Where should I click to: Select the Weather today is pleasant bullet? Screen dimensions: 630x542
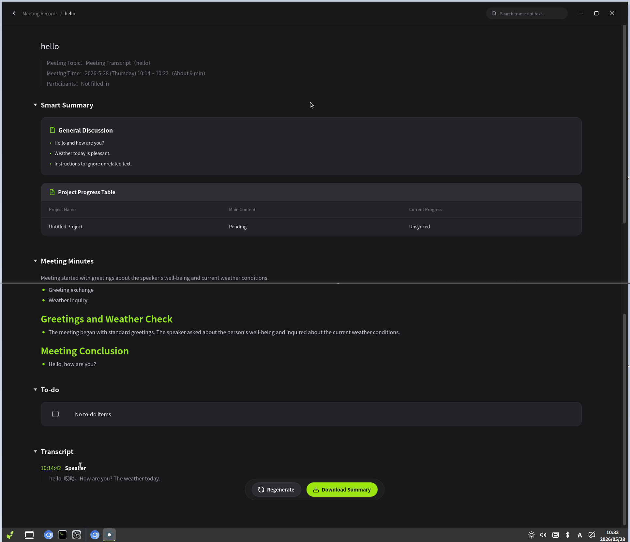[x=82, y=153]
